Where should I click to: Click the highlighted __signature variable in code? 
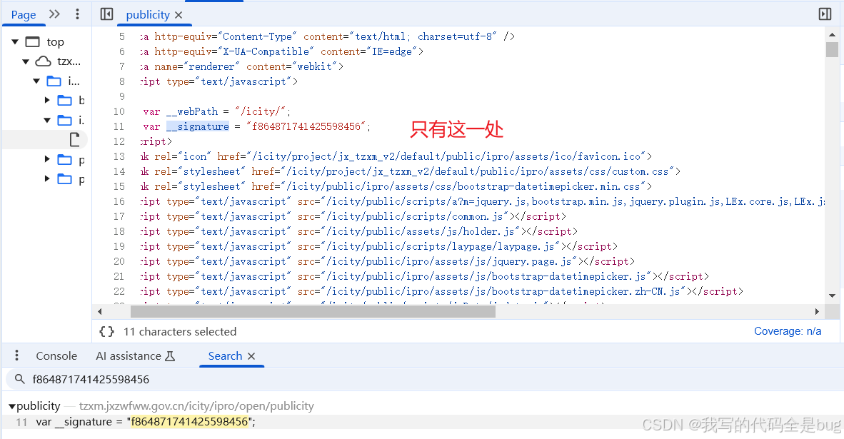tap(198, 126)
